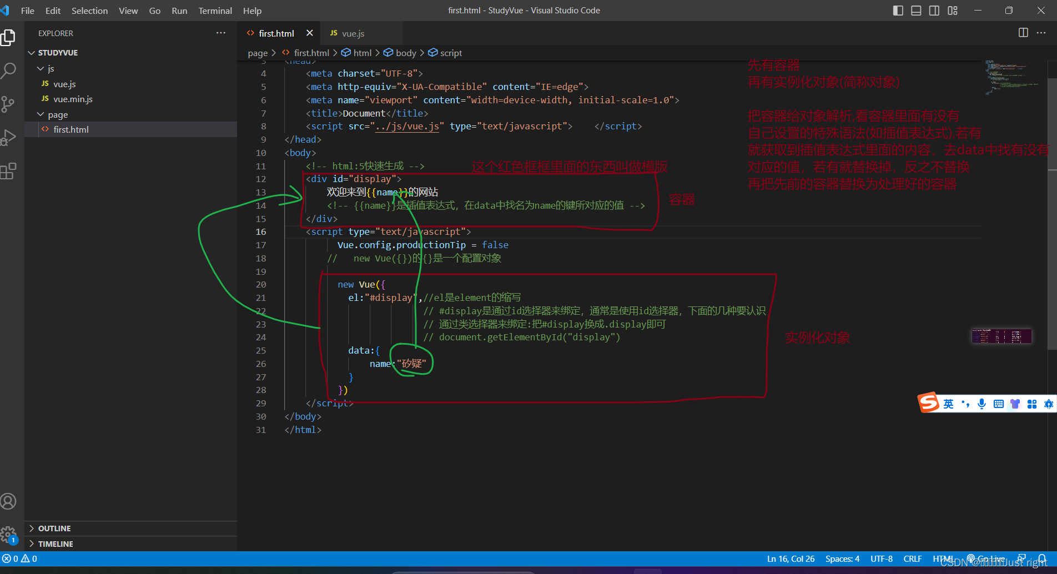Open the Explorer view in activity bar
This screenshot has width=1057, height=574.
[x=8, y=37]
